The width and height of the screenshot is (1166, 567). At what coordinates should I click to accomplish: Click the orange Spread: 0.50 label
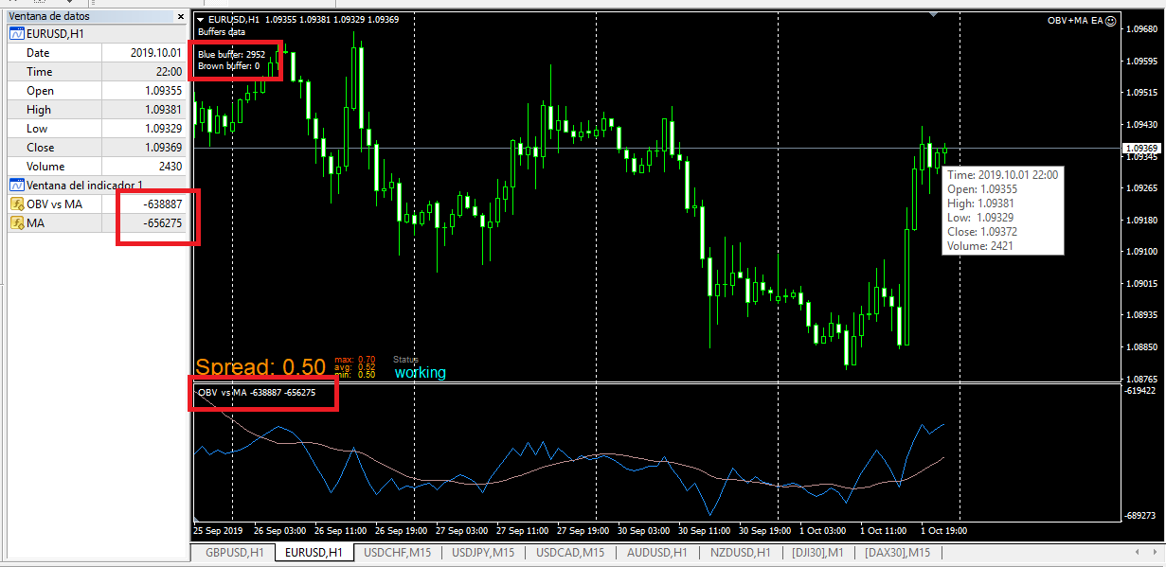coord(260,367)
